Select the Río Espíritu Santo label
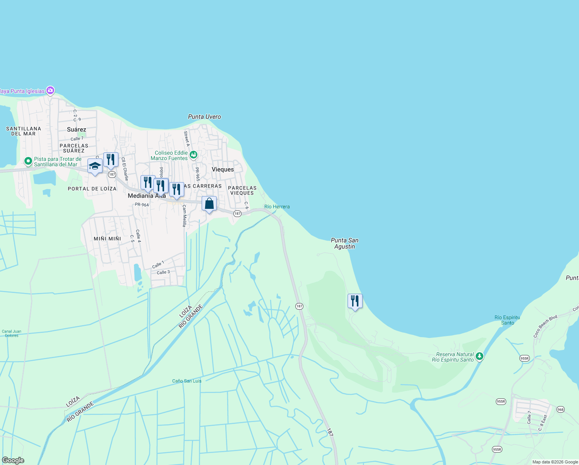This screenshot has width=579, height=465. tap(507, 320)
